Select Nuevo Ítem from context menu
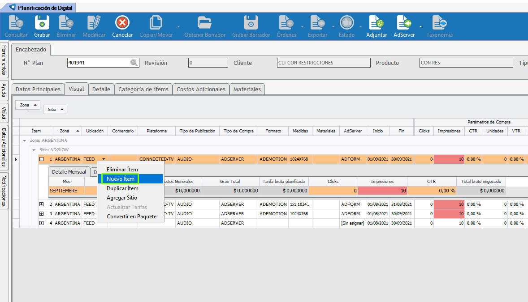The image size is (528, 302). click(120, 179)
